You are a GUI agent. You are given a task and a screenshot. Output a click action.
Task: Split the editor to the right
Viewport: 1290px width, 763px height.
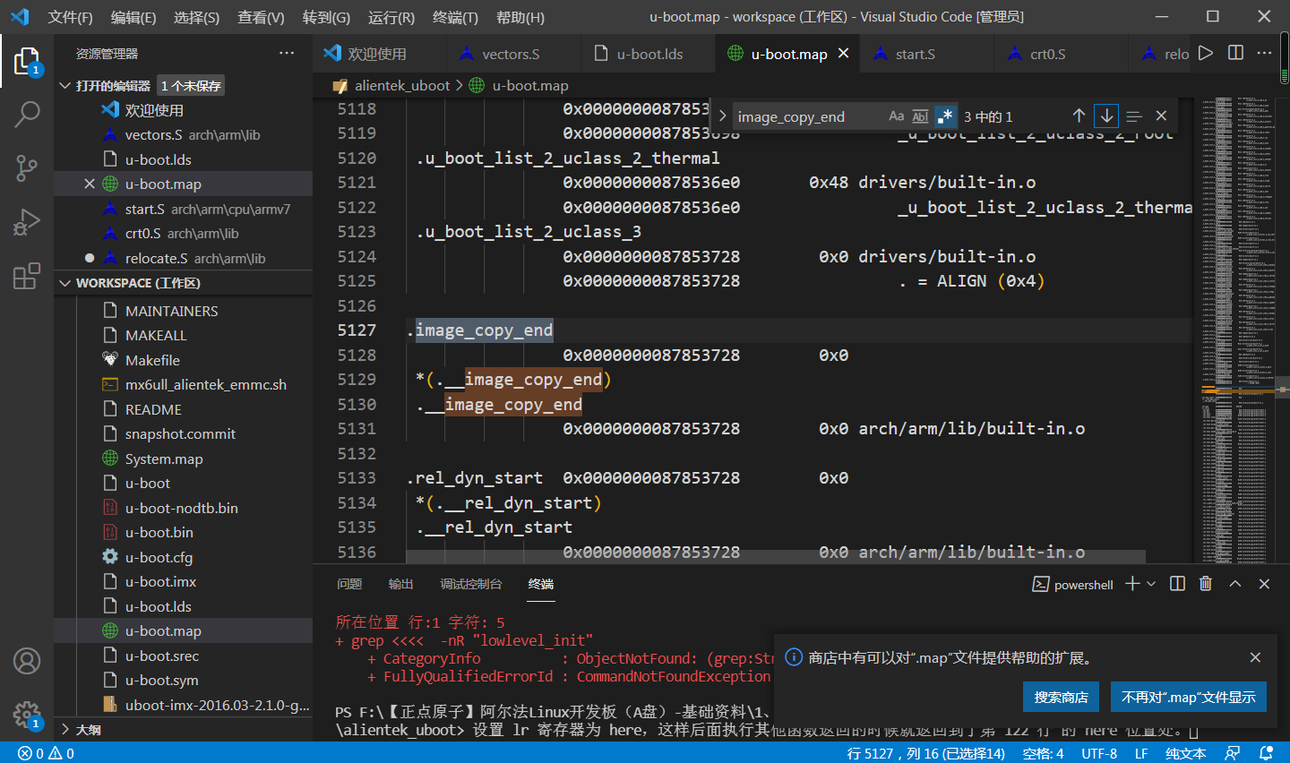tap(1235, 54)
